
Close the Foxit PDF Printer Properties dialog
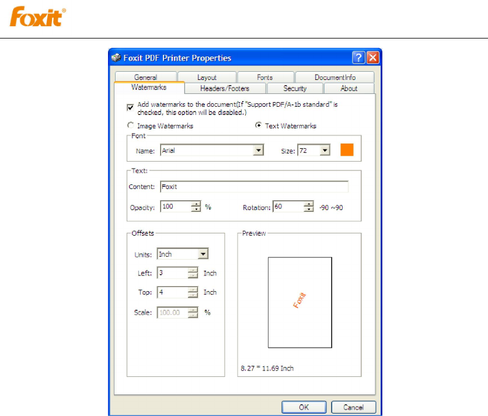[373, 58]
